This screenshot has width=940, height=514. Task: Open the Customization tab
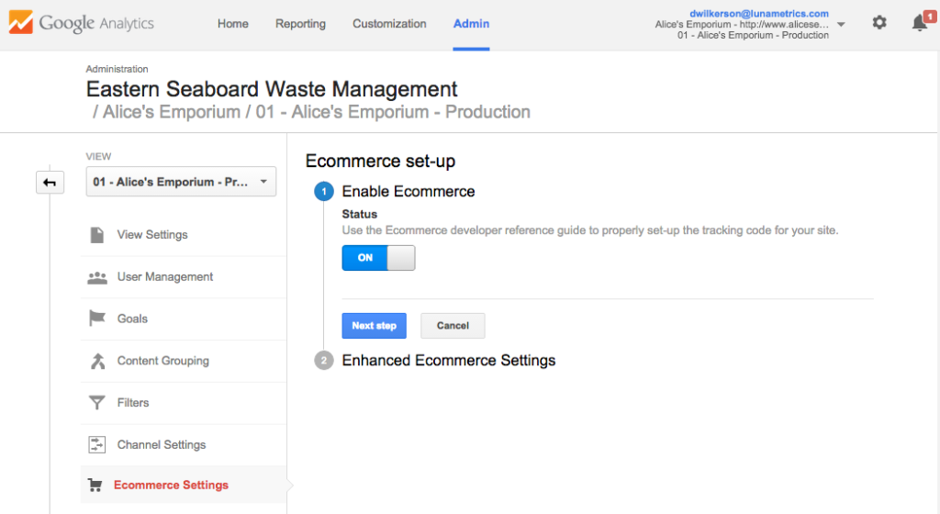pos(389,24)
